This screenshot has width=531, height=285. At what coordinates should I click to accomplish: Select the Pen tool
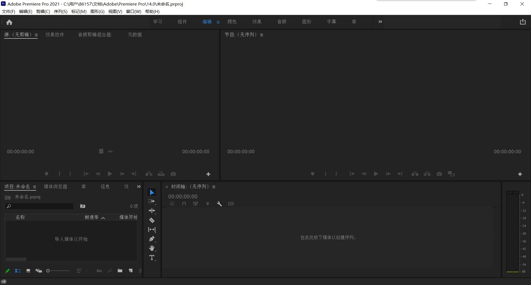tap(152, 239)
